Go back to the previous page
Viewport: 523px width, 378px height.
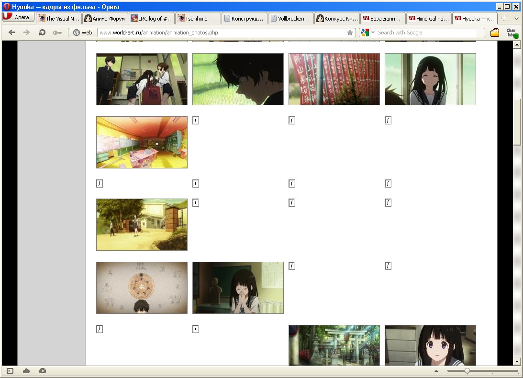pyautogui.click(x=12, y=33)
